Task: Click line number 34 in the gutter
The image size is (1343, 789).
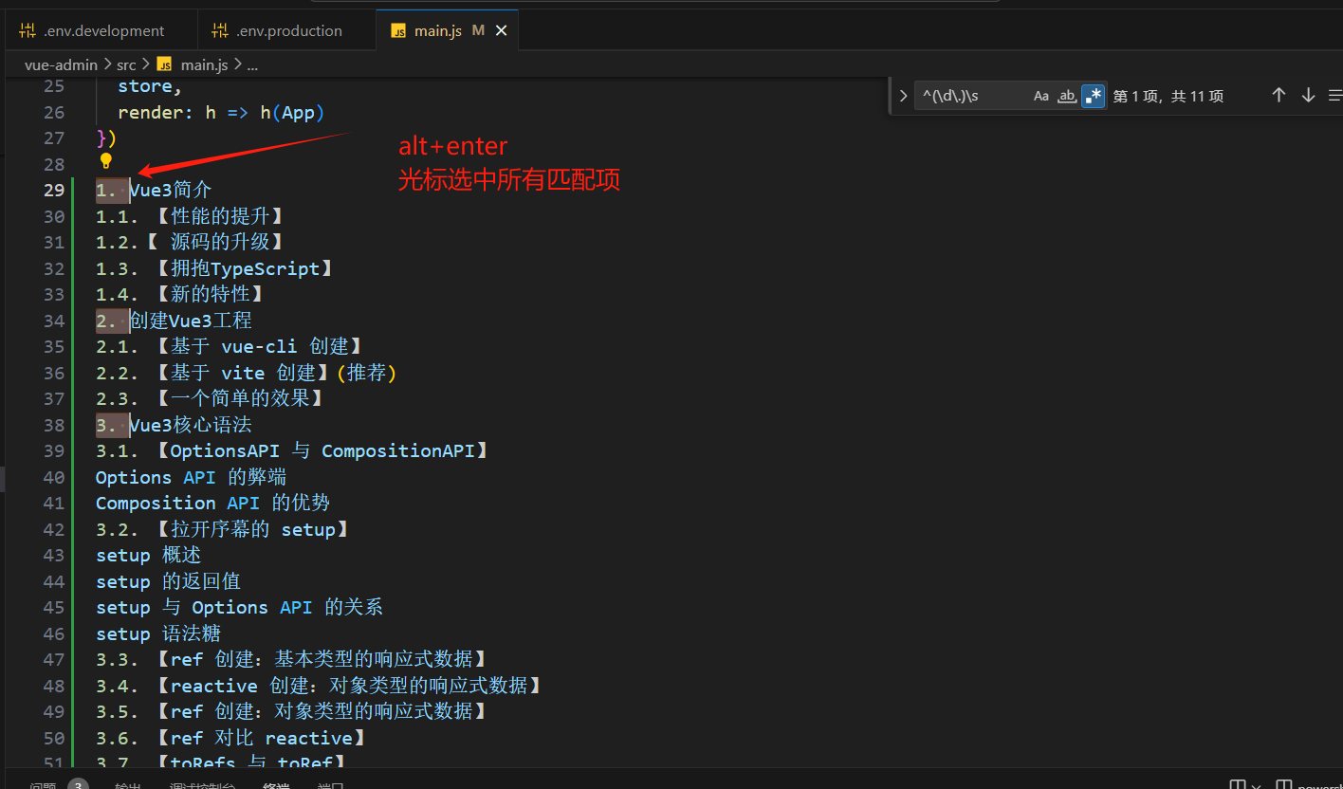Action: [54, 321]
